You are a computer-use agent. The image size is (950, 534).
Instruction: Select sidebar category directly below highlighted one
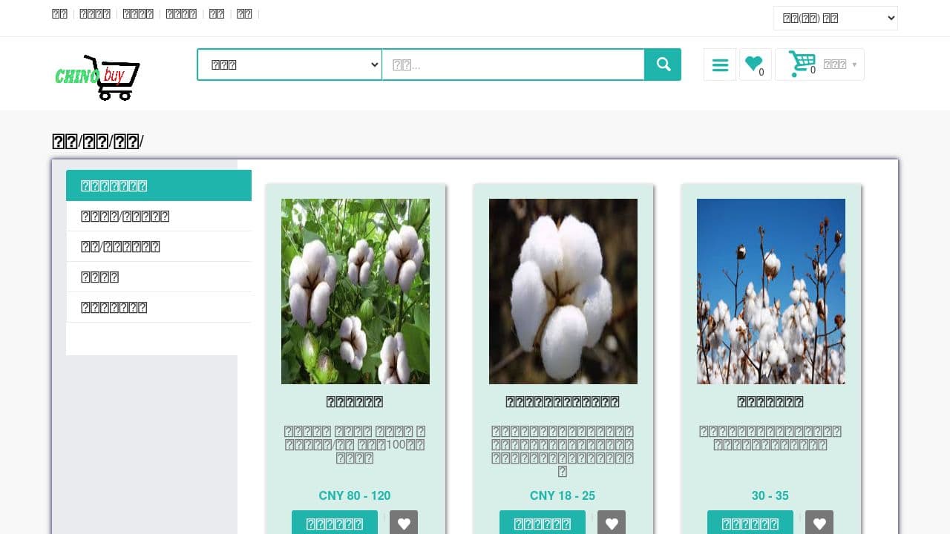pyautogui.click(x=159, y=216)
